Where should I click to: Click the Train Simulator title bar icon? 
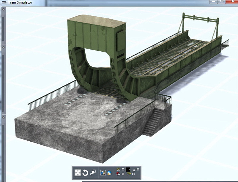[4, 2]
